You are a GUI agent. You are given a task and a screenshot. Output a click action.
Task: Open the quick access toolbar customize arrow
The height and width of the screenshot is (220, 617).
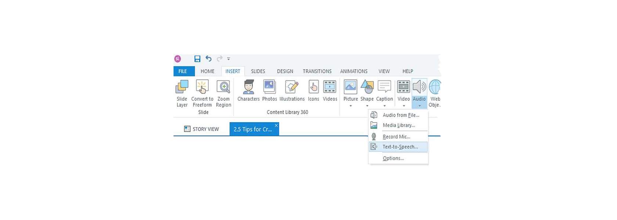click(x=228, y=59)
